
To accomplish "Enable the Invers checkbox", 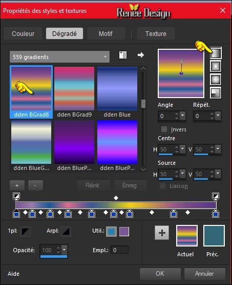I will pos(164,129).
